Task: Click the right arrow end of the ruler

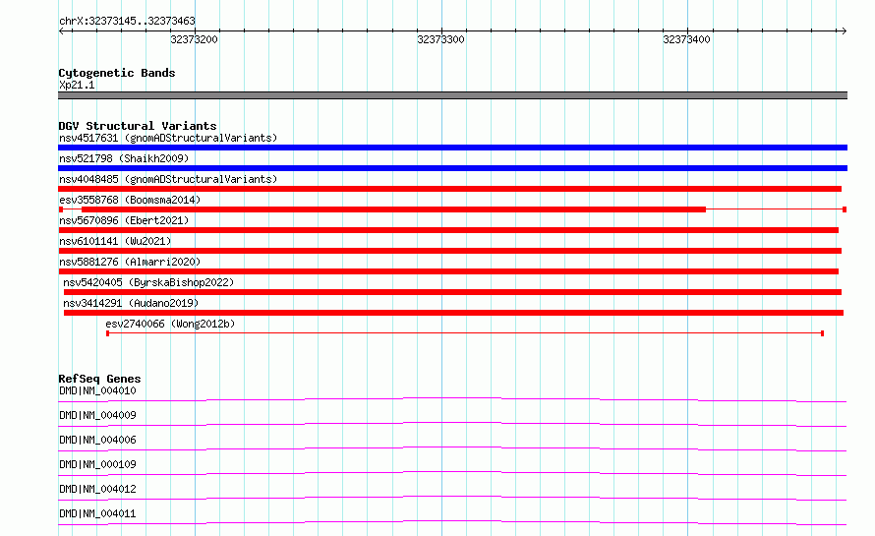Action: pos(844,30)
